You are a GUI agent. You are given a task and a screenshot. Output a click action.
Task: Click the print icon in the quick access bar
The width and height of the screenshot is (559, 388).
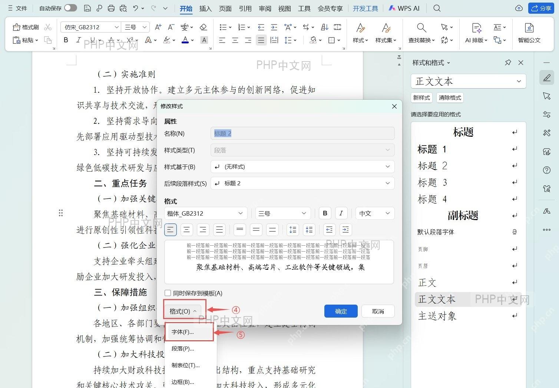pyautogui.click(x=111, y=8)
